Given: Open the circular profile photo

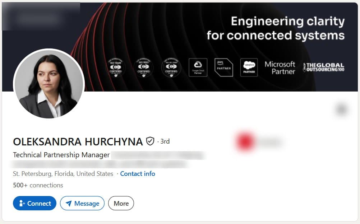Looking at the screenshot, I should [x=49, y=84].
